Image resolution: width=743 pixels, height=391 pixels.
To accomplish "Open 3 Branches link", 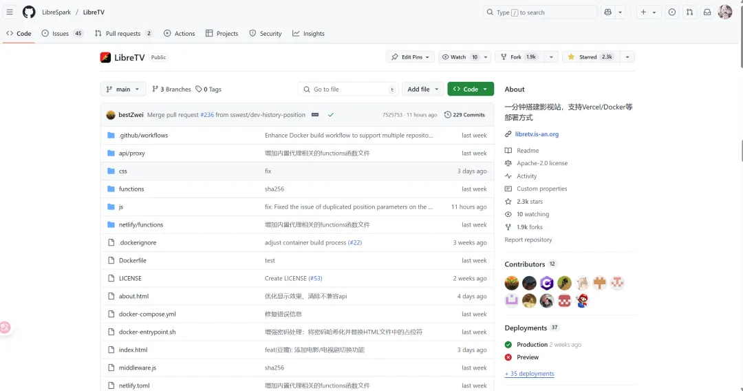I will pos(171,89).
